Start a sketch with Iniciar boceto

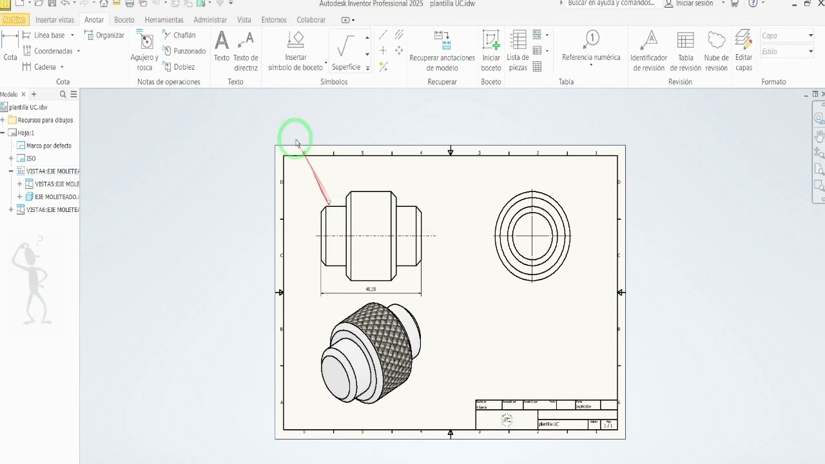491,51
